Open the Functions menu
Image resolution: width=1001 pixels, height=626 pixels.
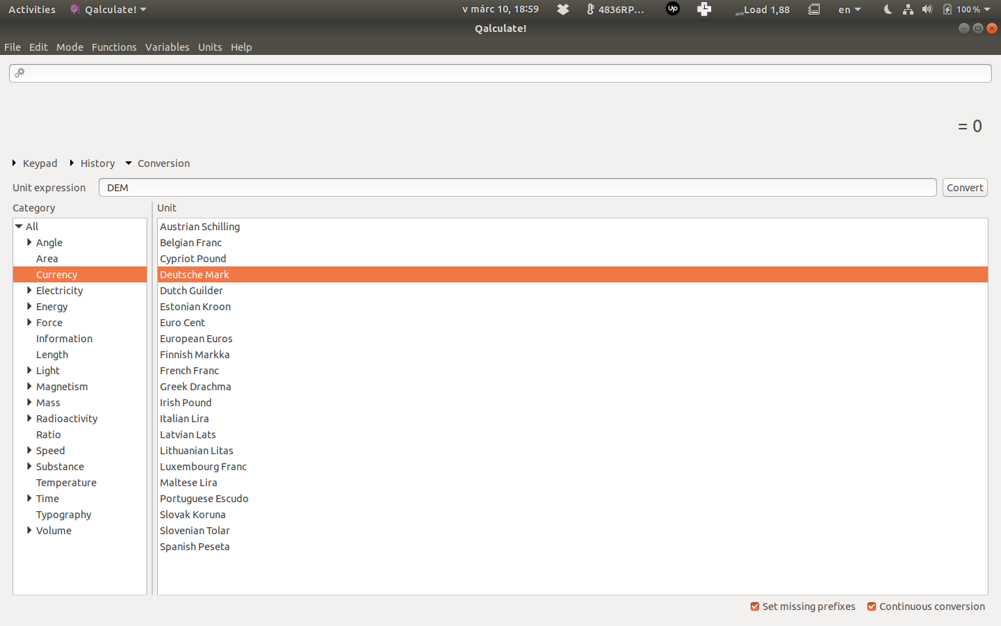[x=114, y=47]
